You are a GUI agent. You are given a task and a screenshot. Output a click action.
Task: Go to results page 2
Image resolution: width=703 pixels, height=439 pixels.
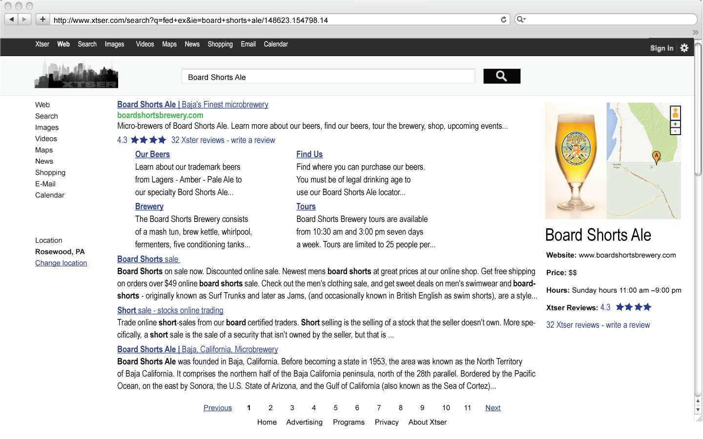270,408
